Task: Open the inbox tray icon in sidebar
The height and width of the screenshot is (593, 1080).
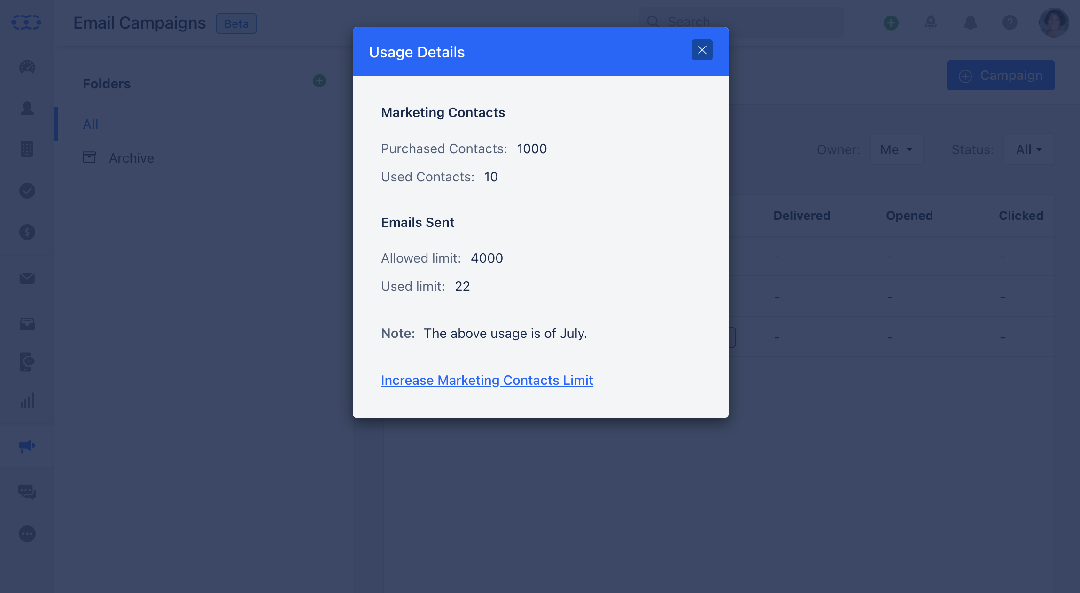Action: point(27,324)
